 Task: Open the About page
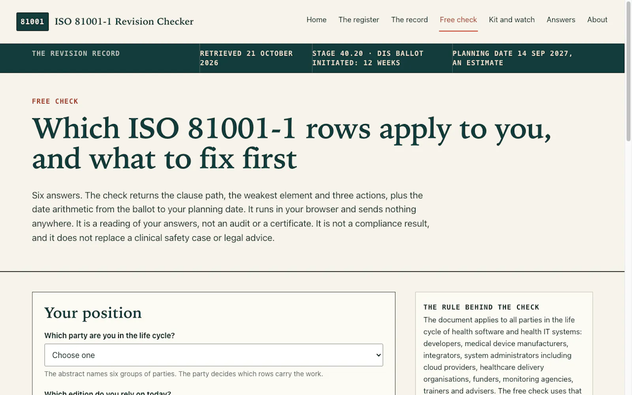597,20
